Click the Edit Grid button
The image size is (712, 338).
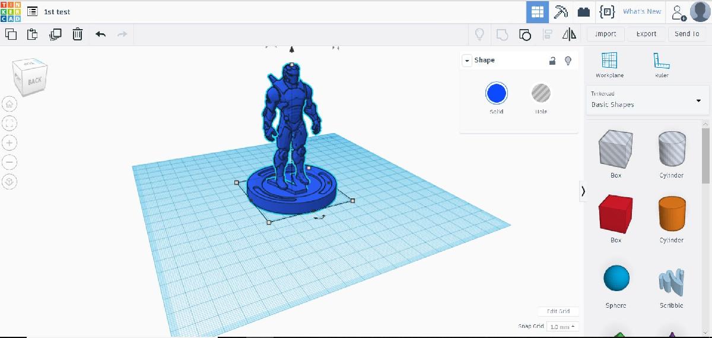pyautogui.click(x=558, y=311)
